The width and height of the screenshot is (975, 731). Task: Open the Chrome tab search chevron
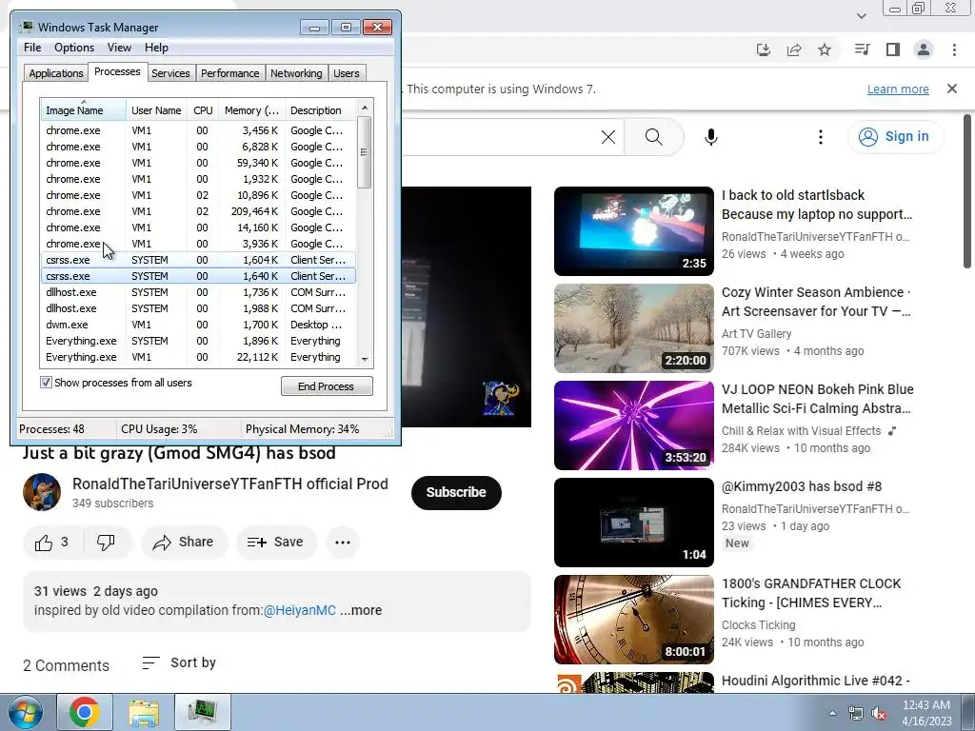pyautogui.click(x=861, y=15)
